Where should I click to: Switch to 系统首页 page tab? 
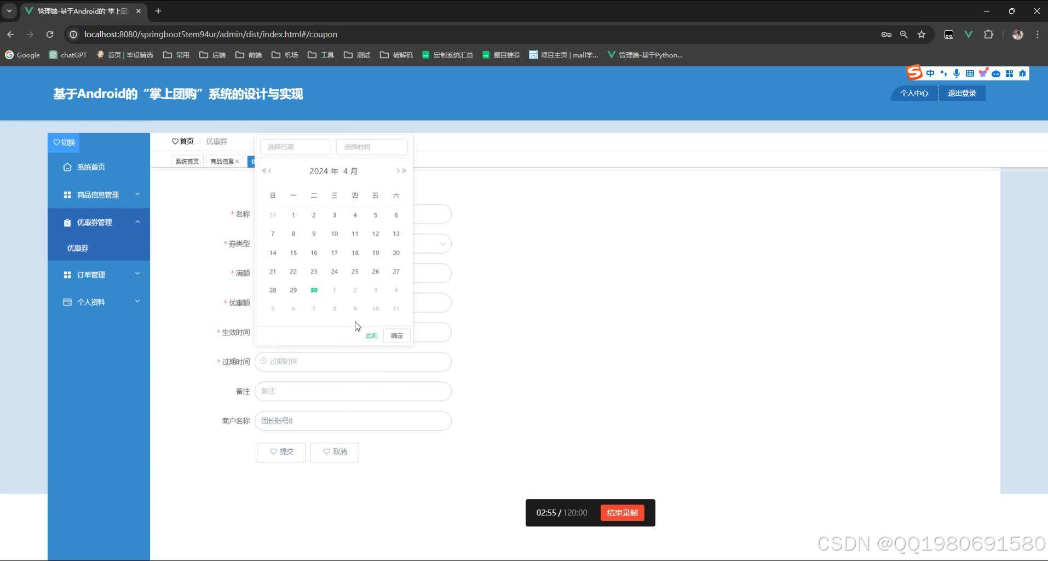tap(187, 162)
